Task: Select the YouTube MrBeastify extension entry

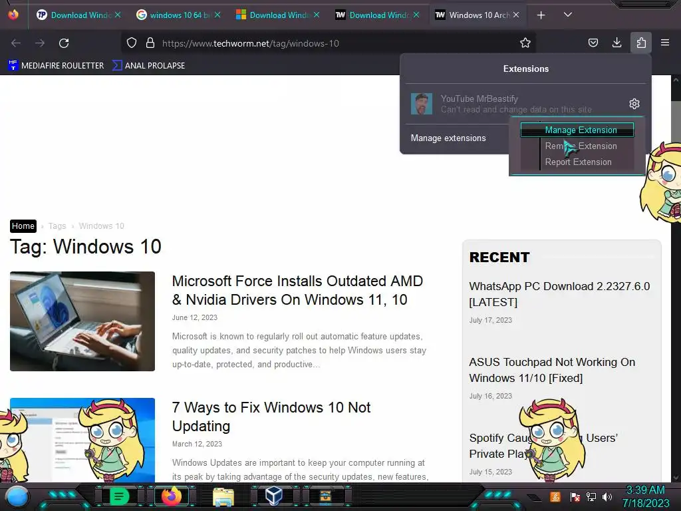Action: (515, 104)
